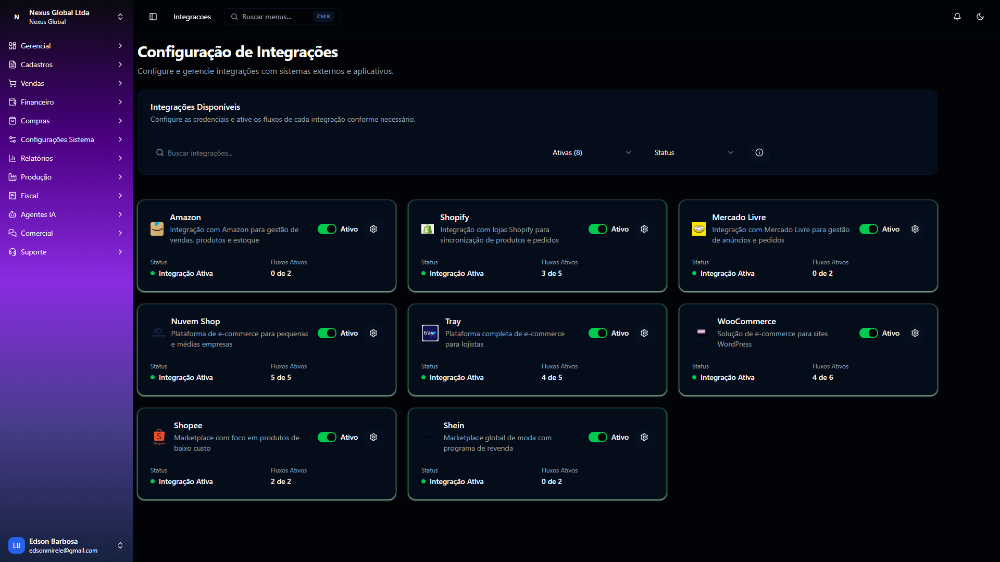Click the Gerencial dashboard icon
The width and height of the screenshot is (1000, 562).
[12, 46]
